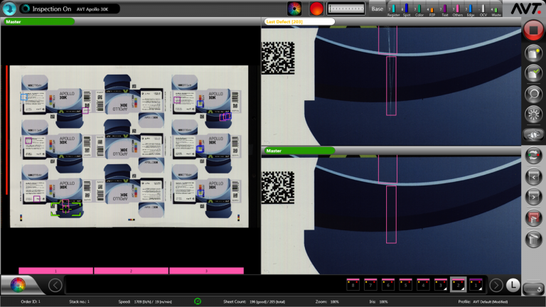Click the AVT logo

click(526, 9)
